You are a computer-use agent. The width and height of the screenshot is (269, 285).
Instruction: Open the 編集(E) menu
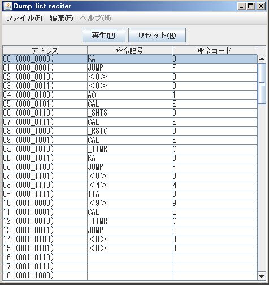(62, 18)
